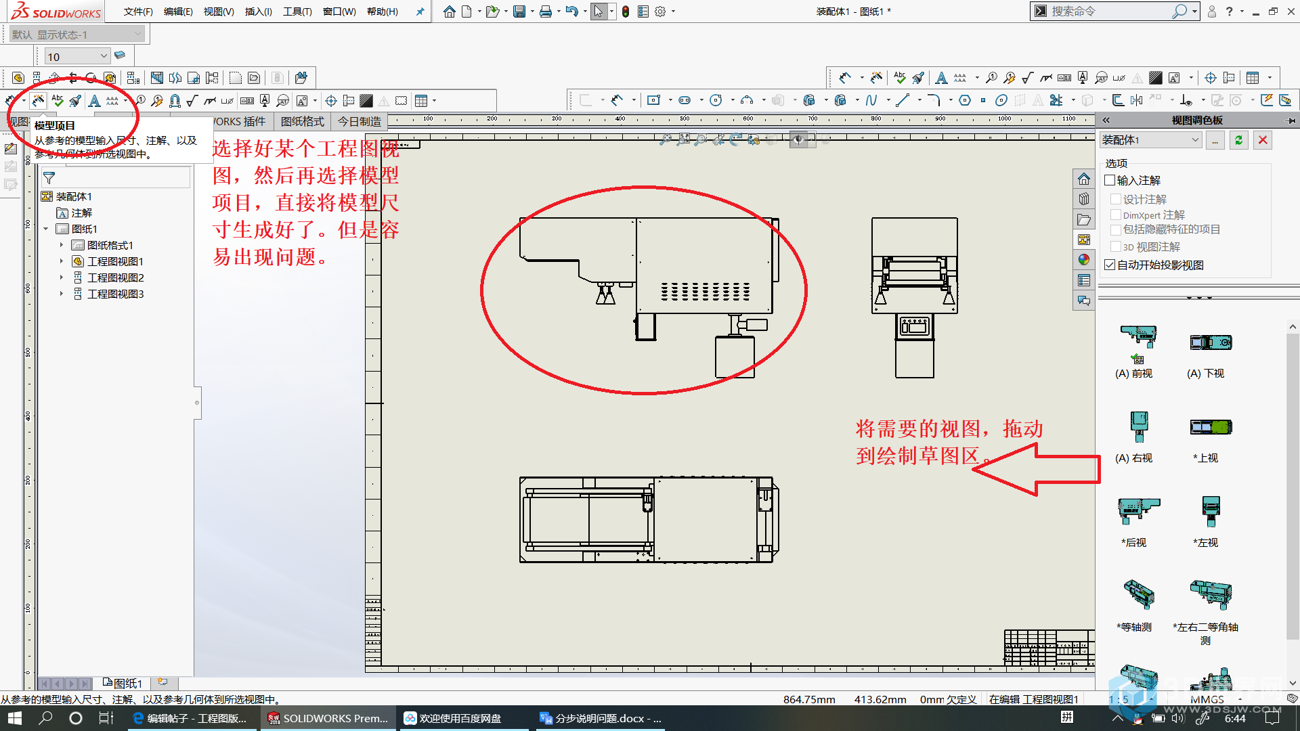Switch to the 图纸格式 tab
The image size is (1300, 731).
[x=303, y=121]
